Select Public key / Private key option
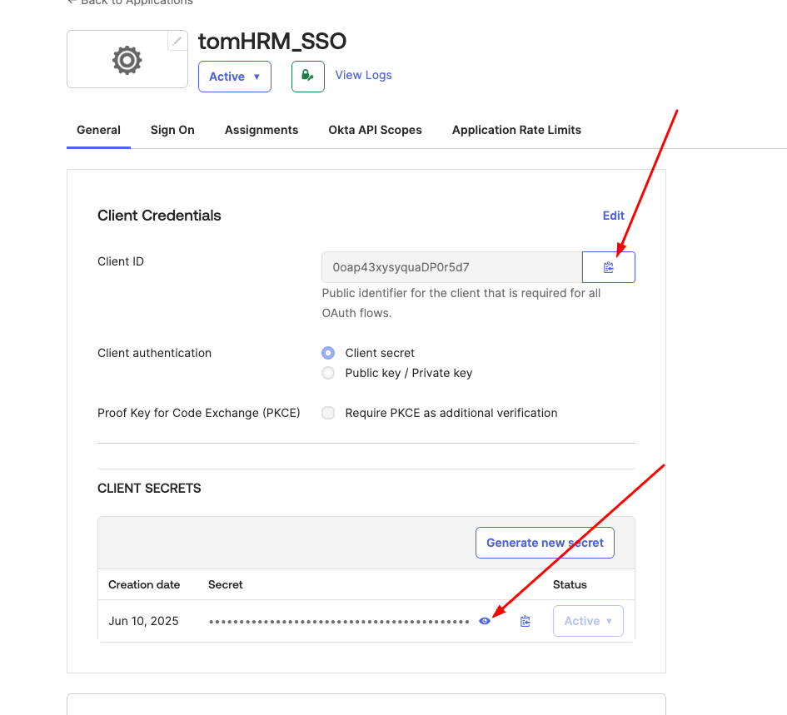Screen dimensions: 787x715 [x=328, y=373]
